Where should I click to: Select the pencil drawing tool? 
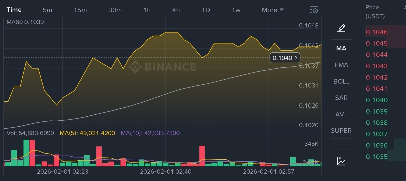coord(341,28)
